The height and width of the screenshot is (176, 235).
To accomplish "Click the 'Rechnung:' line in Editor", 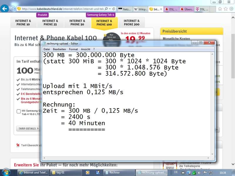I will [x=59, y=104].
